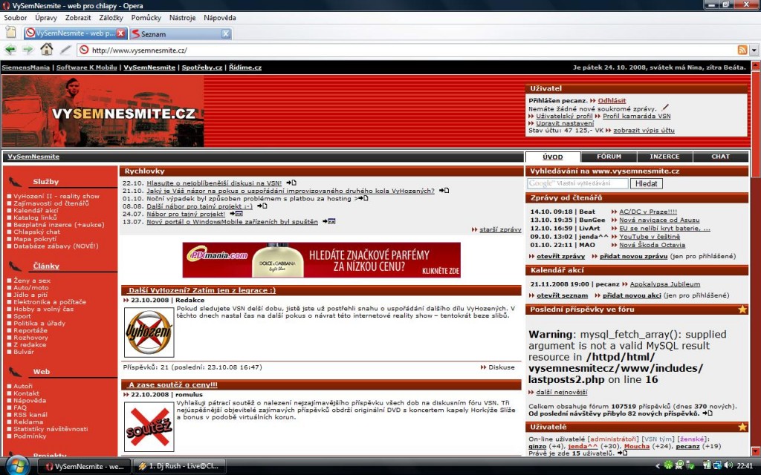Open the Úpravy menu
Image resolution: width=761 pixels, height=475 pixels.
pyautogui.click(x=45, y=18)
